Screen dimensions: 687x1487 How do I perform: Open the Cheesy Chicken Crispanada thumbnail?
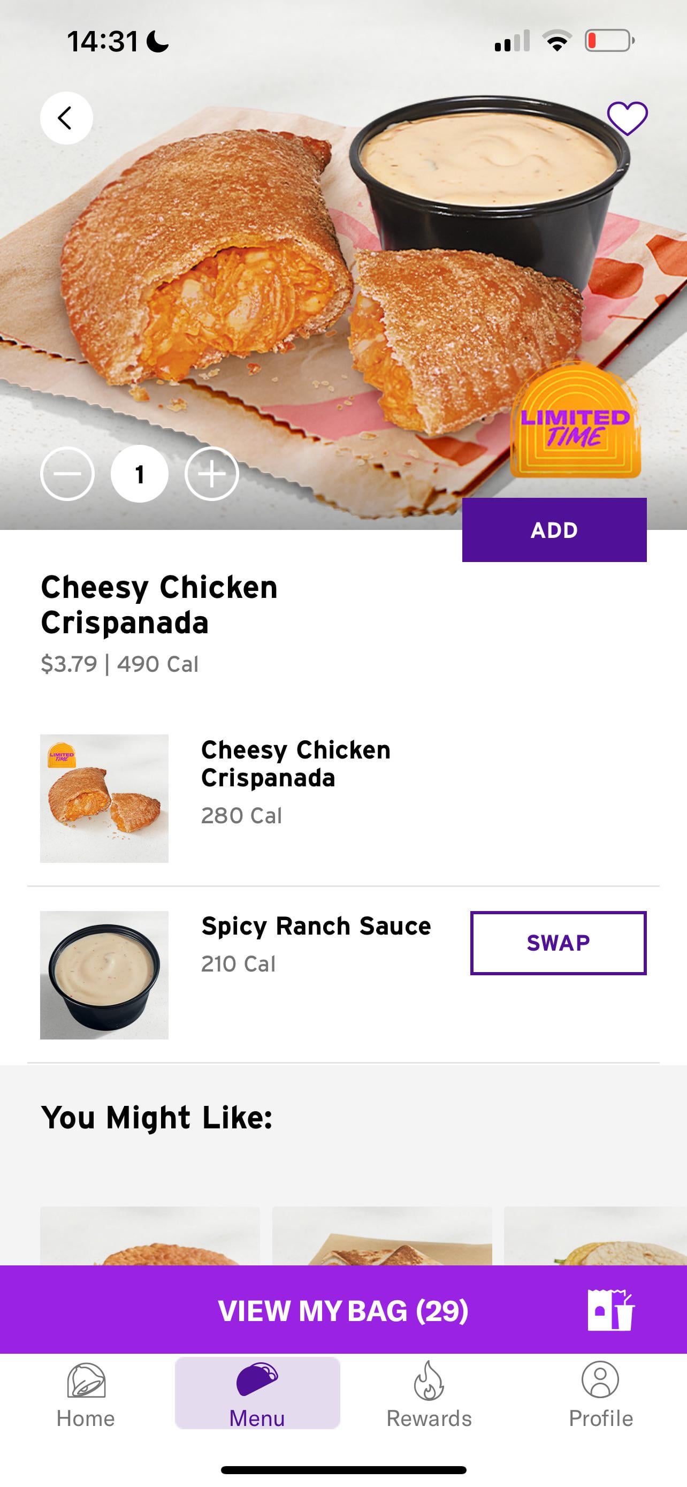[x=104, y=798]
